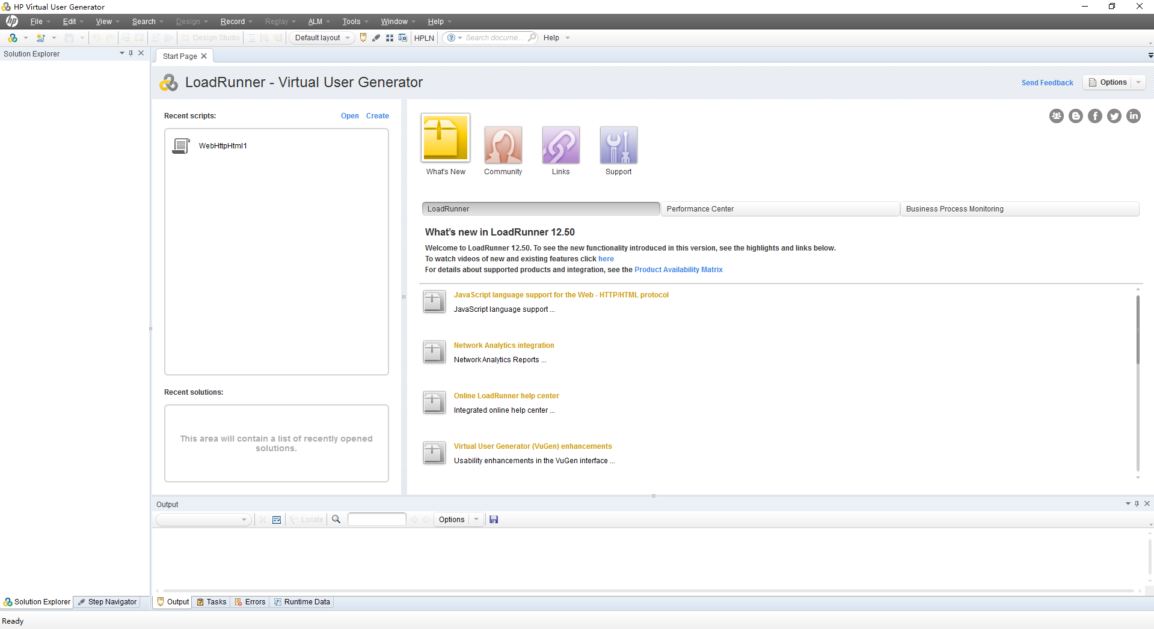1154x629 pixels.
Task: Switch to the Runtime Data tab
Action: (302, 602)
